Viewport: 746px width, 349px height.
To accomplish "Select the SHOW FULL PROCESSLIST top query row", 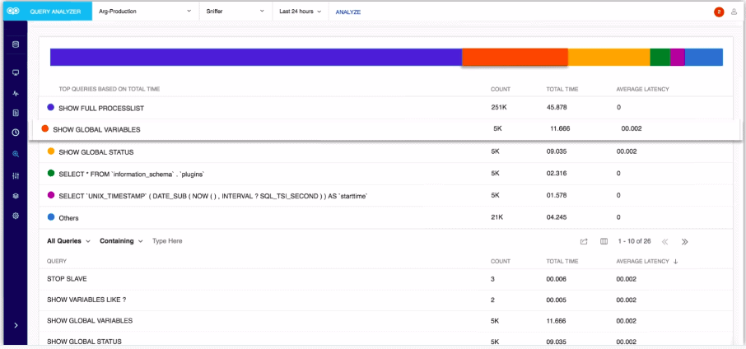I will point(386,108).
